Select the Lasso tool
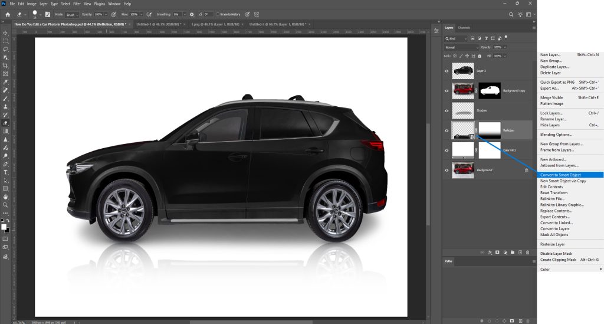 click(x=5, y=50)
